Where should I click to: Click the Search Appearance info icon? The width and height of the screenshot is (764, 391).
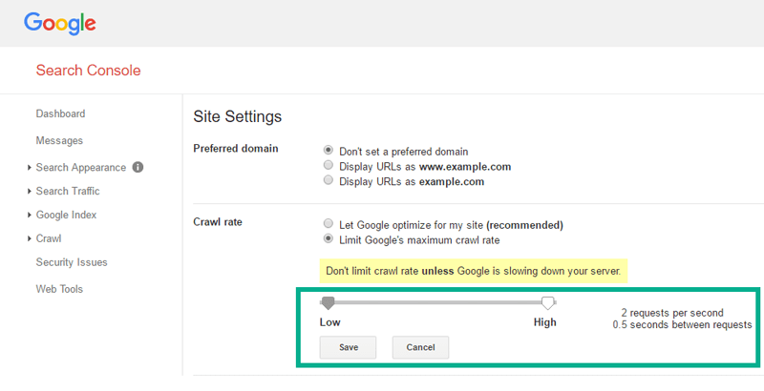click(x=138, y=167)
